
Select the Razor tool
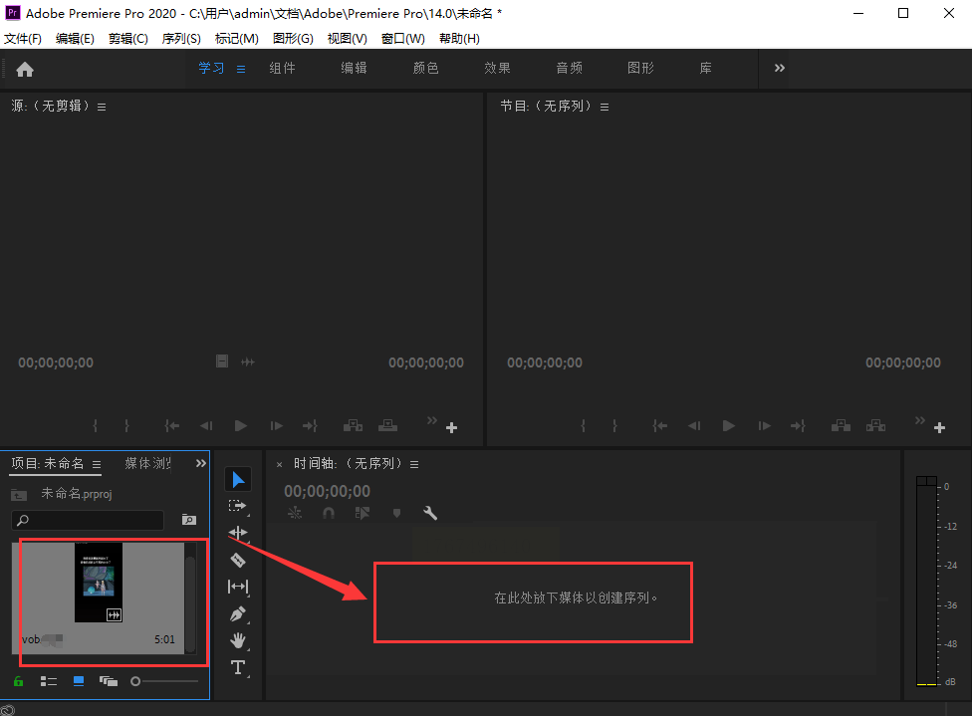pos(238,561)
